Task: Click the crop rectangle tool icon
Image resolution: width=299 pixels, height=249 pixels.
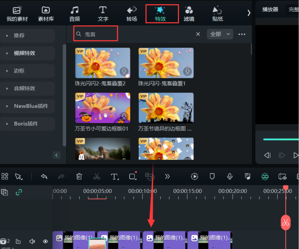Action: pos(132,177)
